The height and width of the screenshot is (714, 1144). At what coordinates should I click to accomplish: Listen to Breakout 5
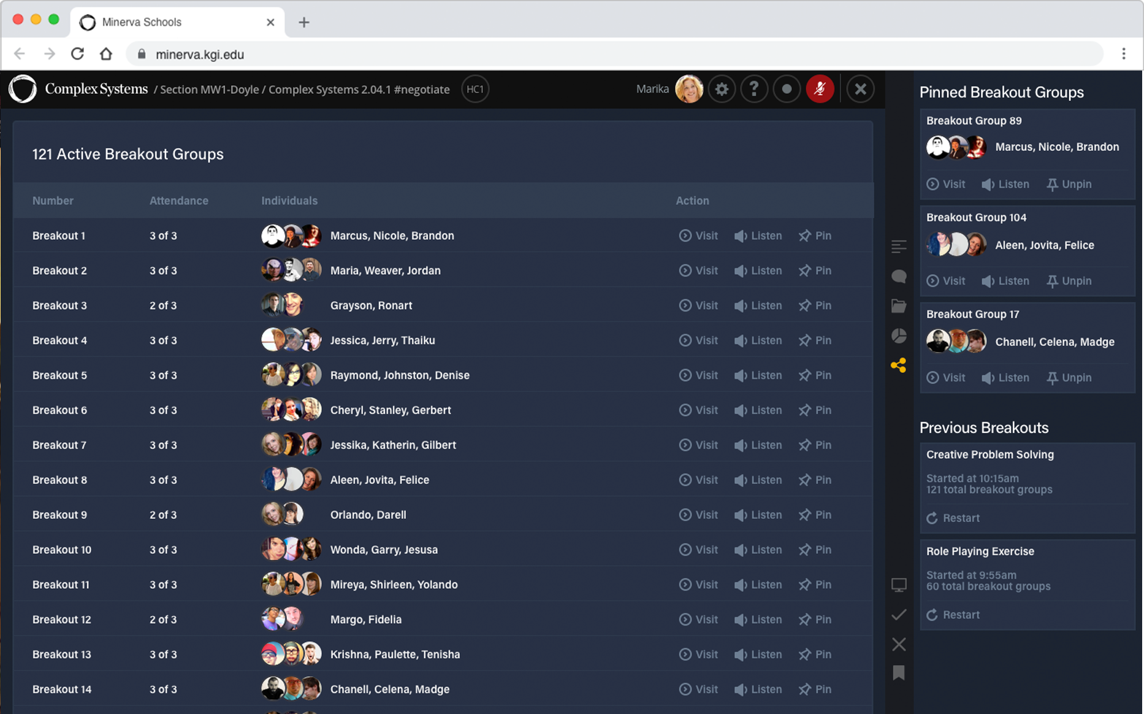(x=758, y=375)
